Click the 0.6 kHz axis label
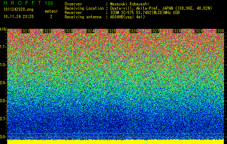The height and width of the screenshot is (144, 227). 3,137
